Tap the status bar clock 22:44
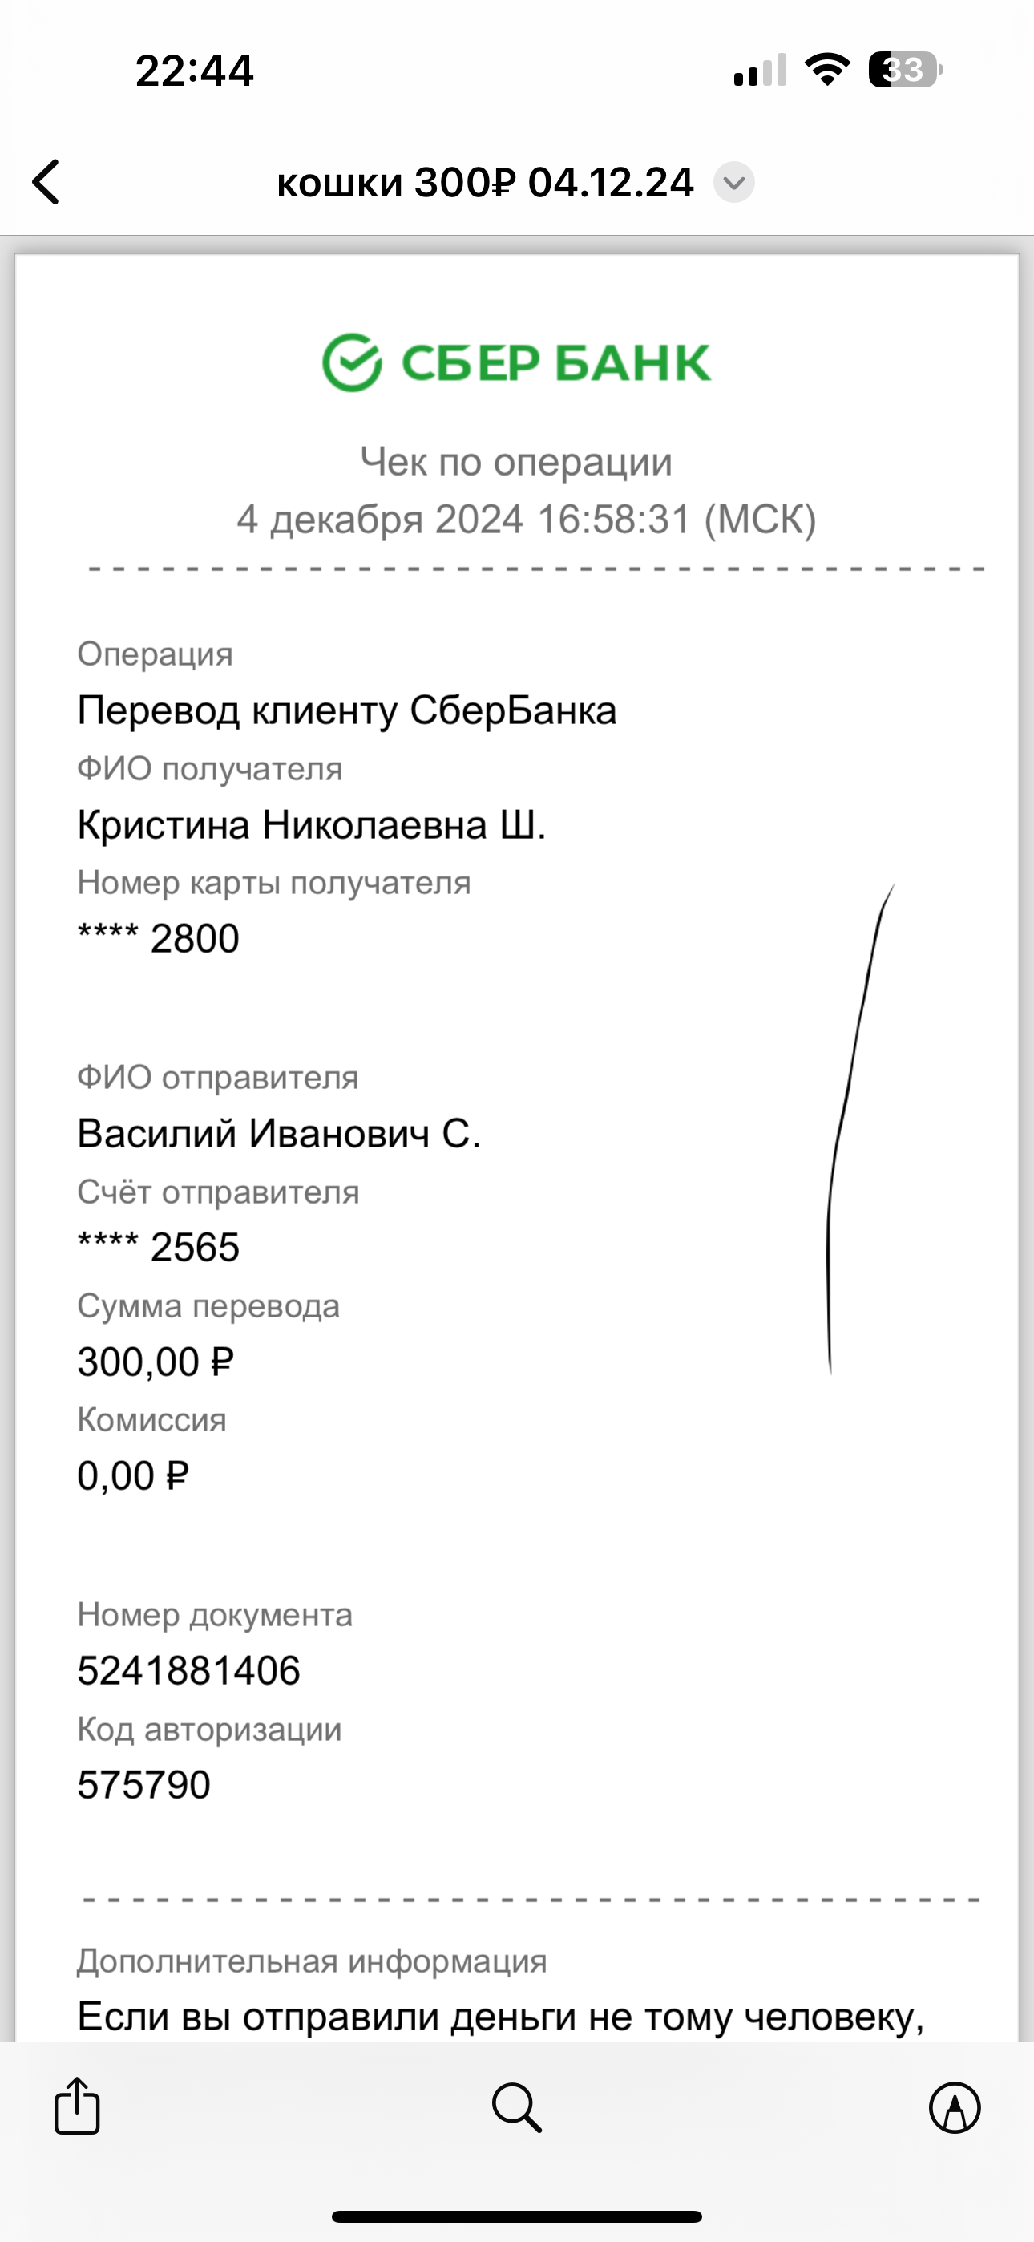Screen dimensions: 1034x2242 194,71
